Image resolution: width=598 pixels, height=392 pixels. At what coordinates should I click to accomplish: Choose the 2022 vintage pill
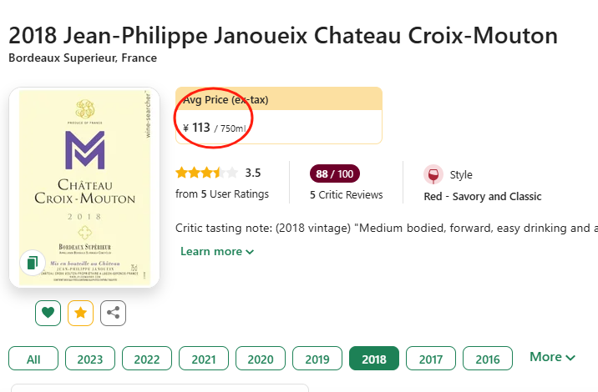tap(147, 359)
